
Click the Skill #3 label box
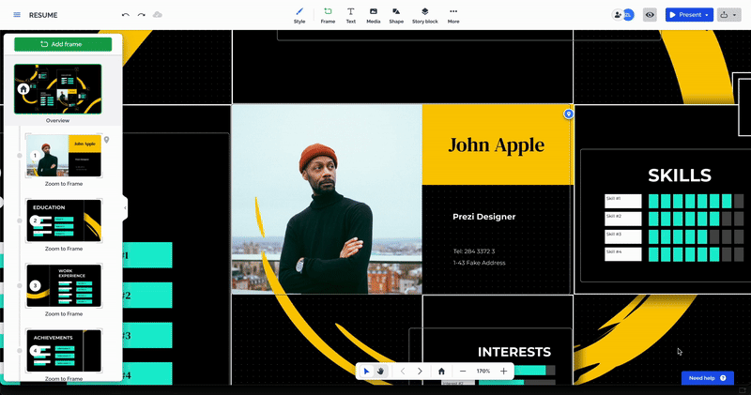622,236
